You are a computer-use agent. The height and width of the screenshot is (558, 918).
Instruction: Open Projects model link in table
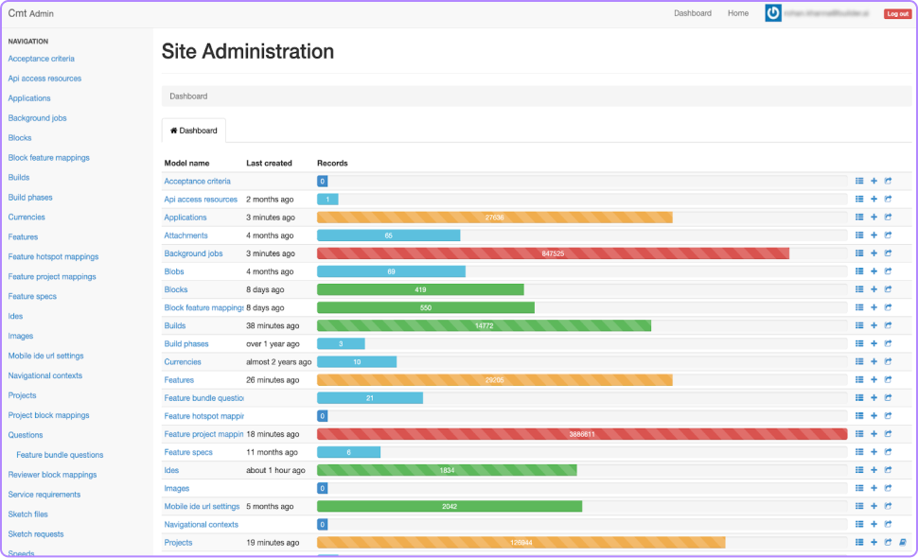(178, 543)
